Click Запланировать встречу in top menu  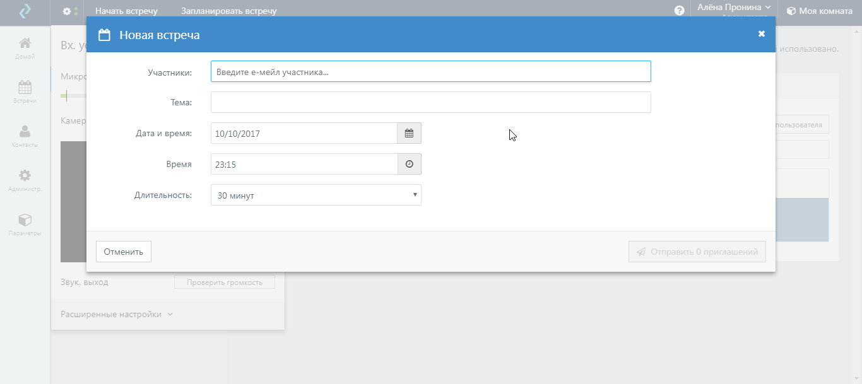tap(228, 11)
